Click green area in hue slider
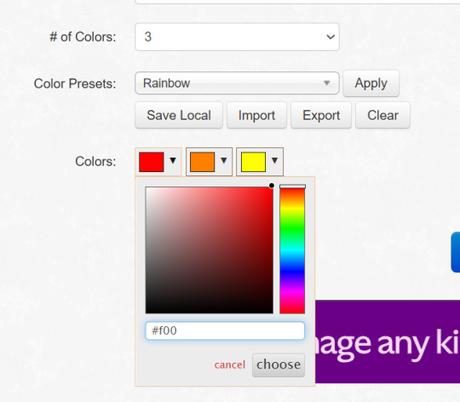 pyautogui.click(x=292, y=226)
